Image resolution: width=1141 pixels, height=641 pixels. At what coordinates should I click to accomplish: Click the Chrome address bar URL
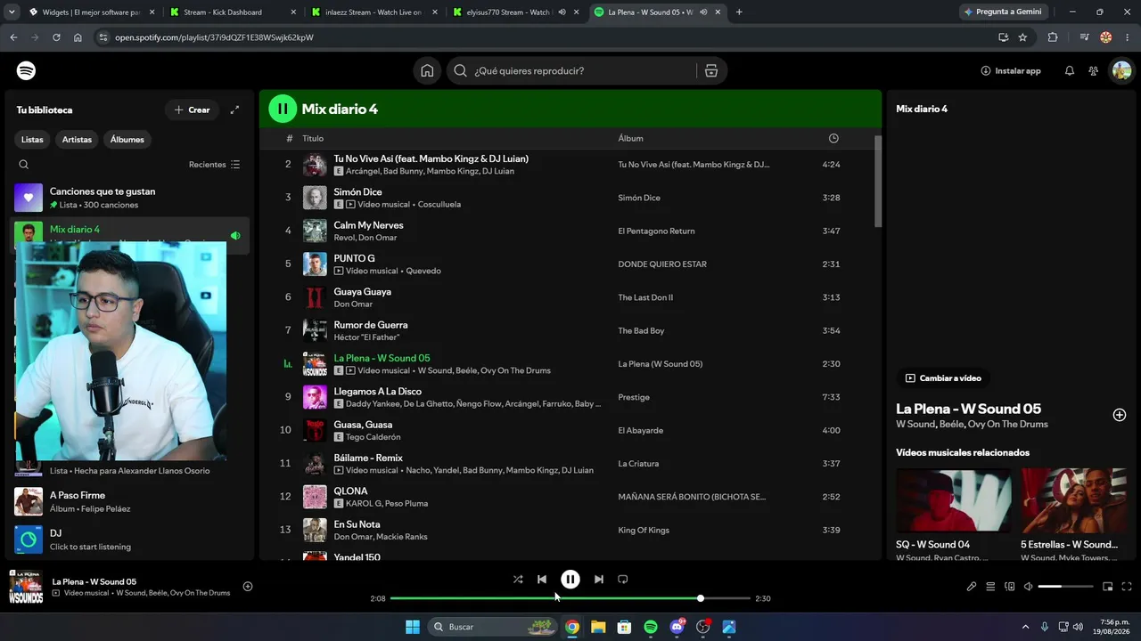click(214, 37)
